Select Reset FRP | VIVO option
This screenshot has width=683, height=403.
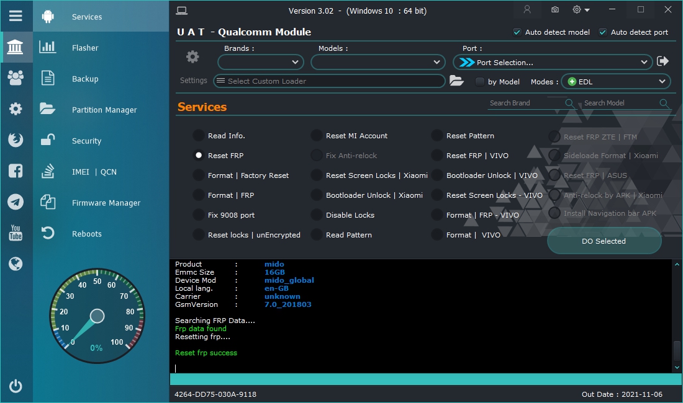tap(437, 155)
